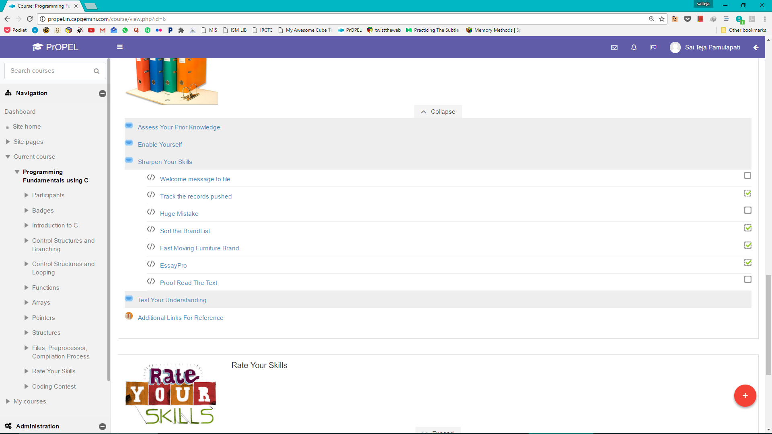Image resolution: width=772 pixels, height=434 pixels.
Task: Expand Functions tree node
Action: (x=27, y=288)
